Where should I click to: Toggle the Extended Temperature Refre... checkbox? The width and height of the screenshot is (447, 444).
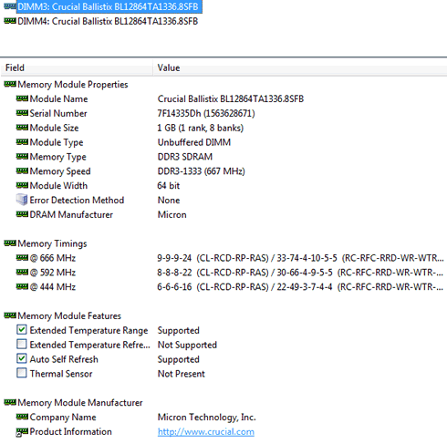click(x=22, y=344)
